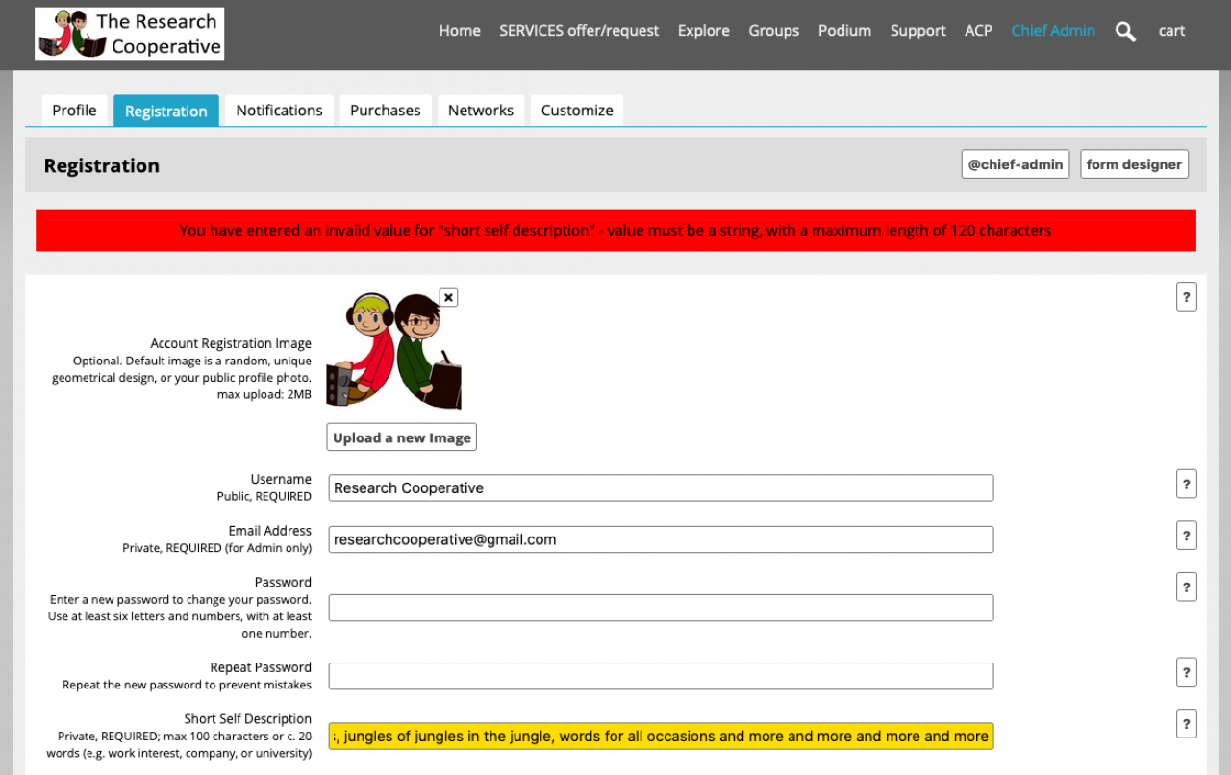The image size is (1231, 775).
Task: Click the red invalid value error message
Action: click(x=615, y=231)
